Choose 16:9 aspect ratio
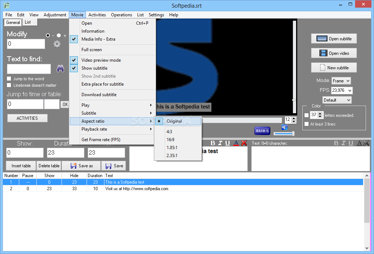 [x=178, y=140]
